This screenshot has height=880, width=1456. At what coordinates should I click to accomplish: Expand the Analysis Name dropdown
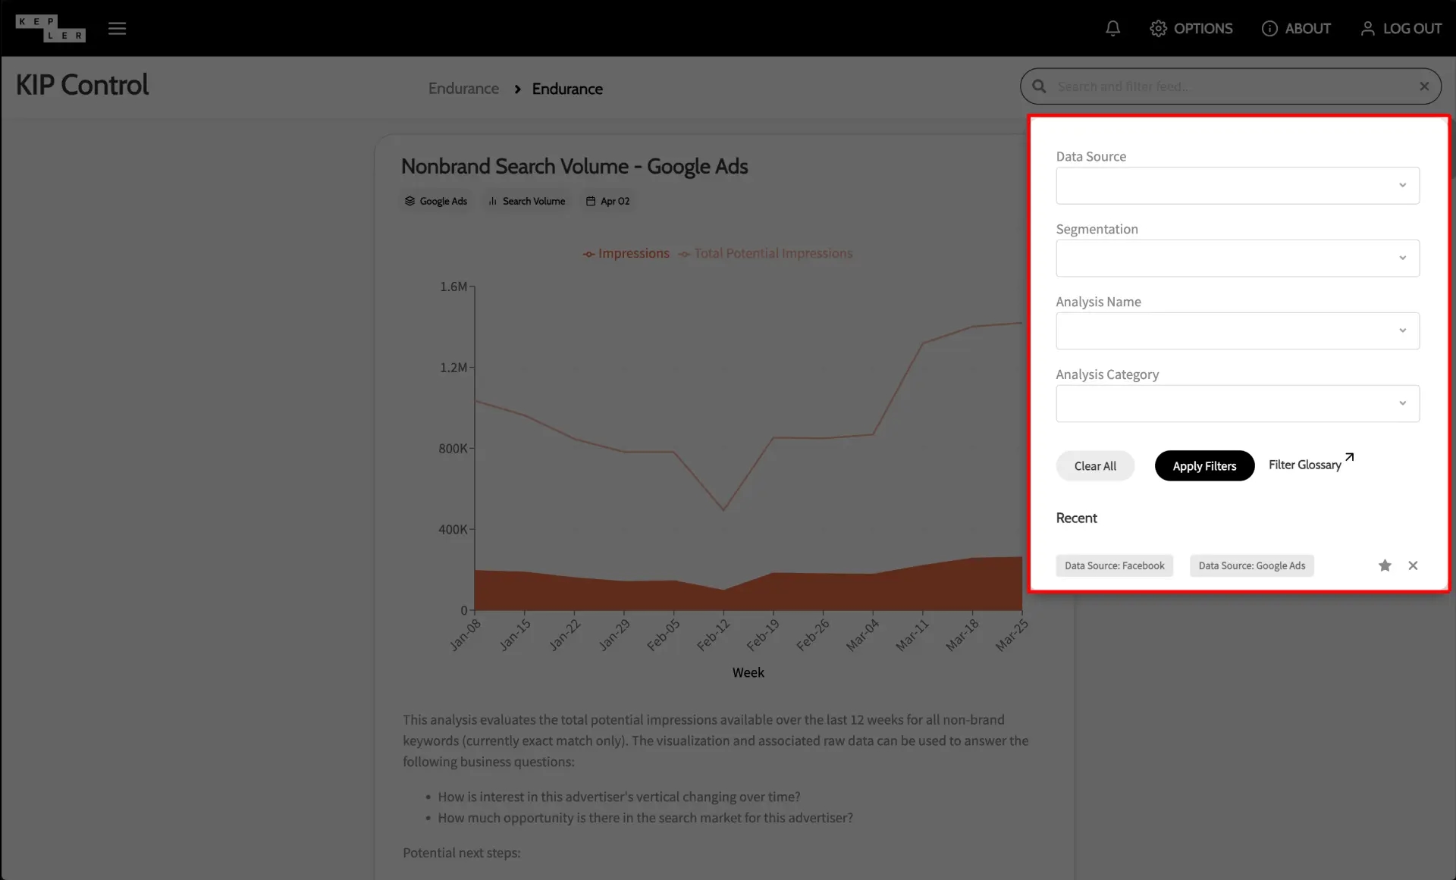[1238, 331]
